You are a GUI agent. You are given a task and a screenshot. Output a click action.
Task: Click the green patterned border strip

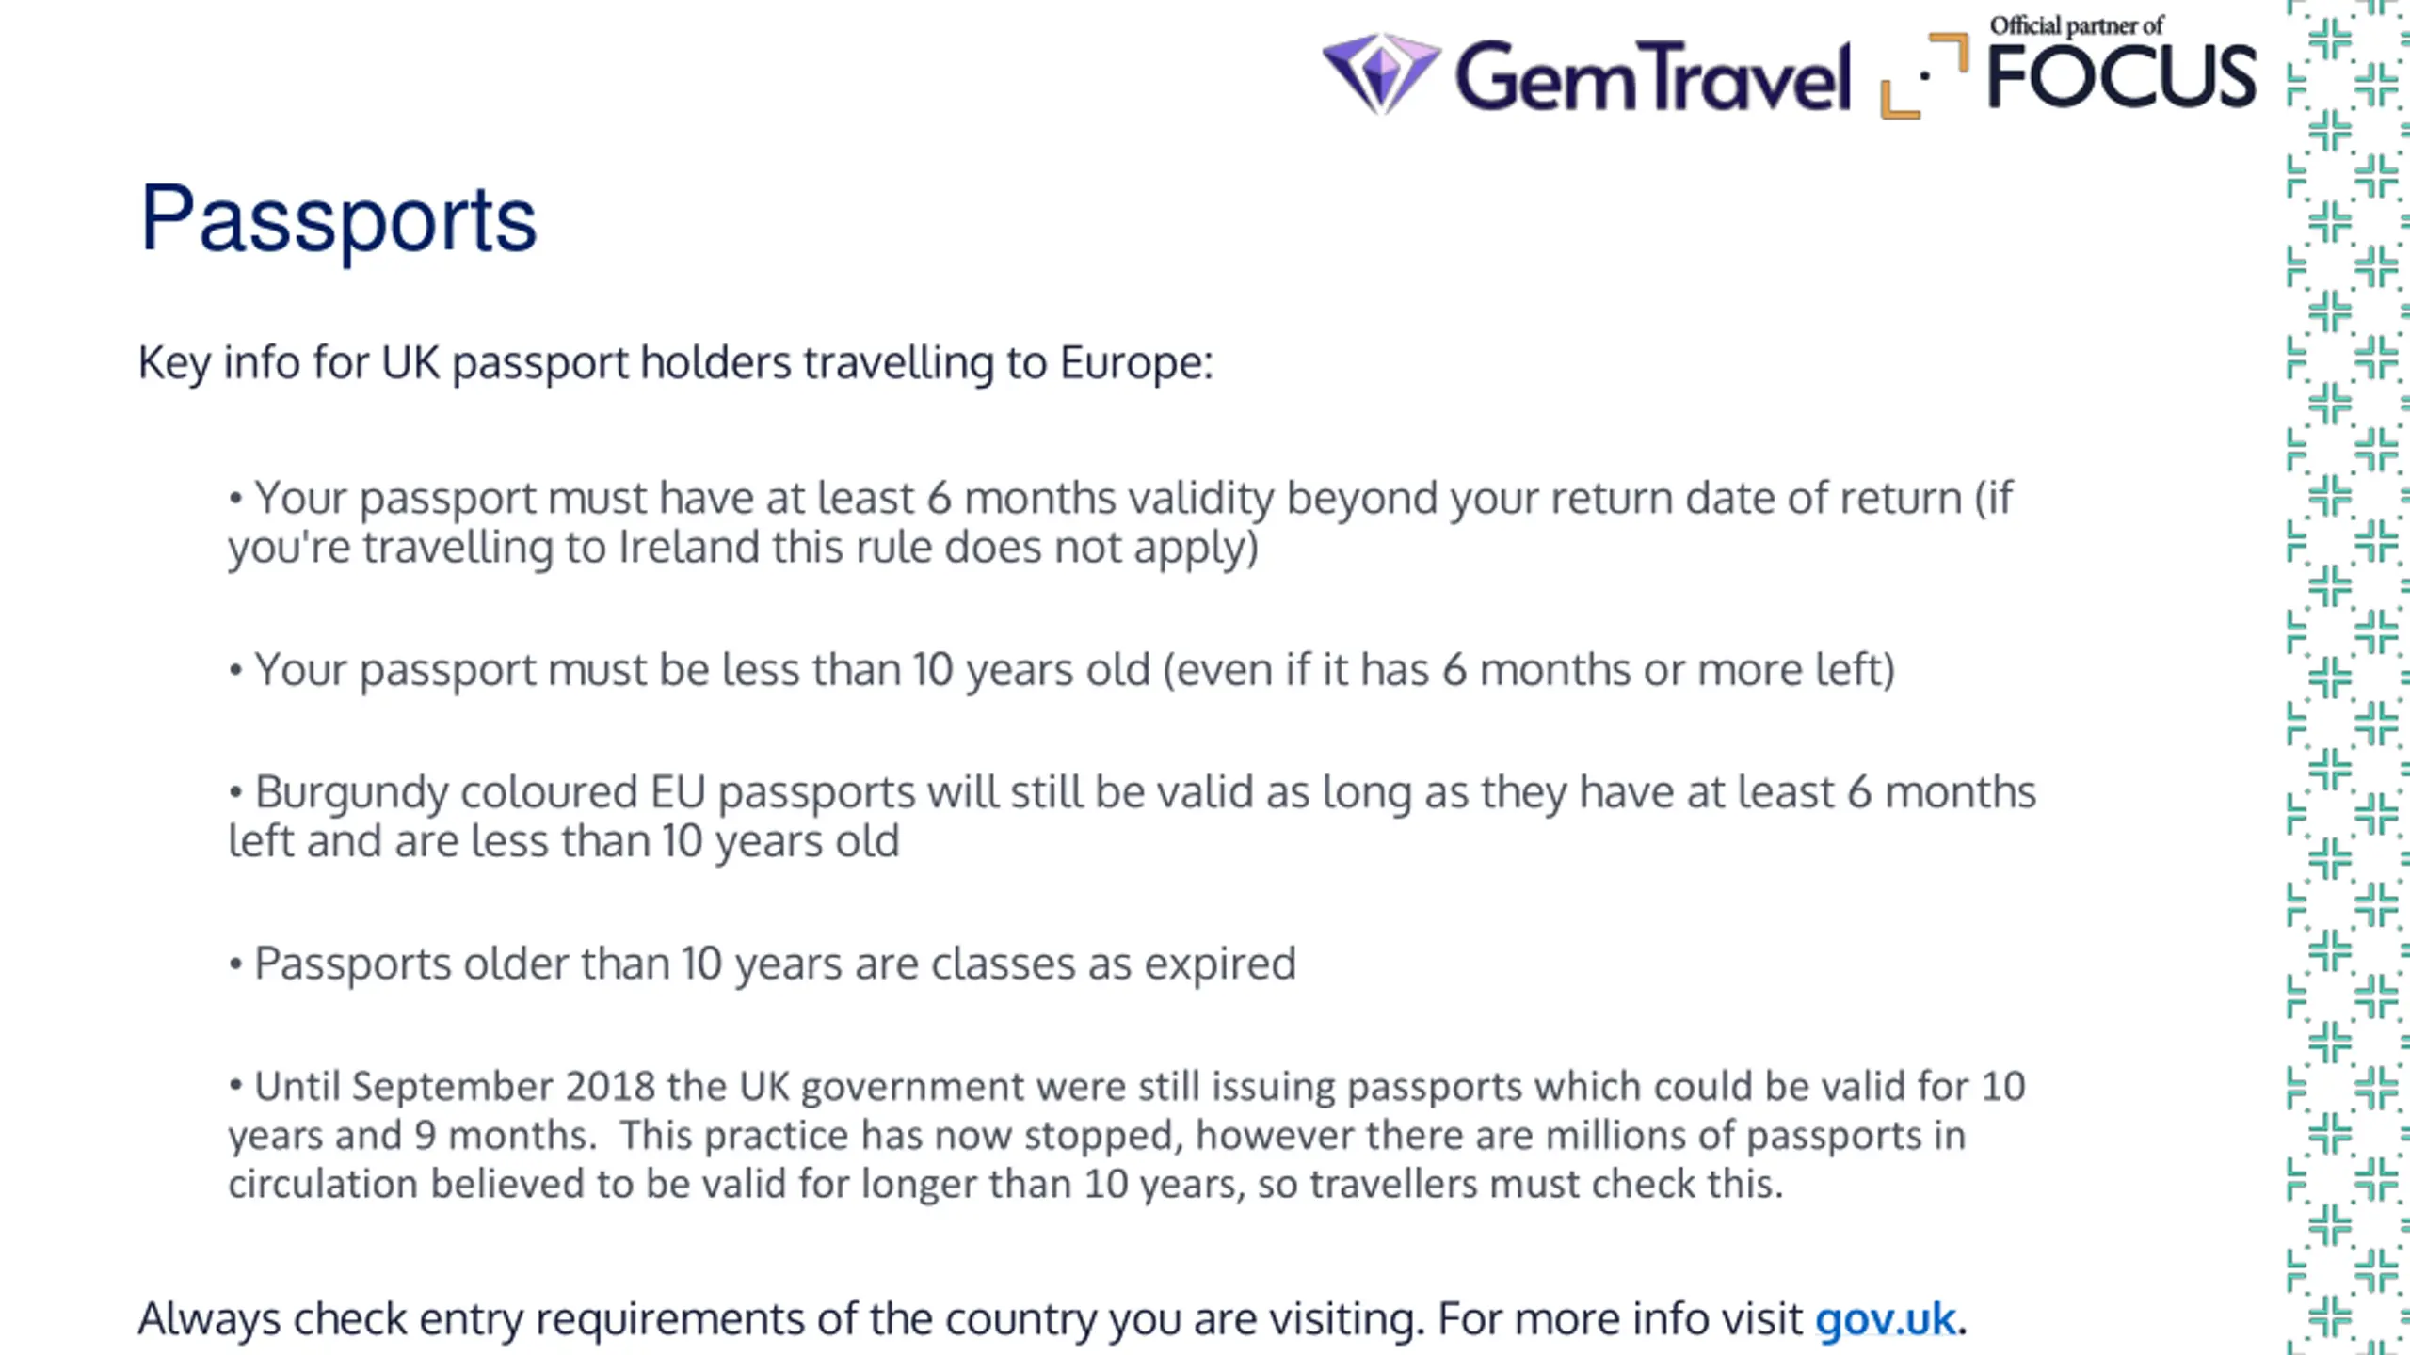point(2348,677)
